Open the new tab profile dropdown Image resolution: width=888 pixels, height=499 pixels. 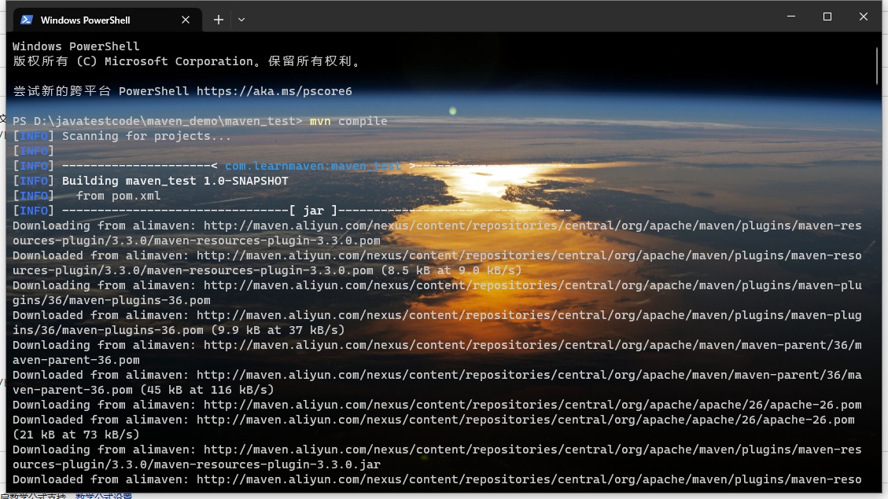[x=241, y=20]
